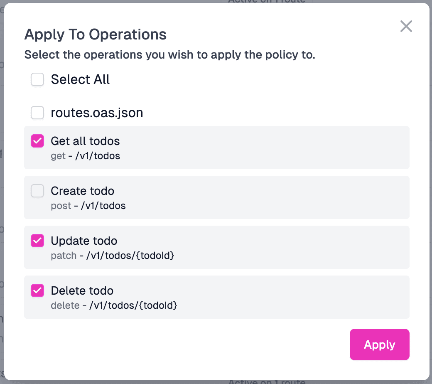Screen dimensions: 432x384
Task: Disable the Delete todo operation
Action: [x=37, y=290]
